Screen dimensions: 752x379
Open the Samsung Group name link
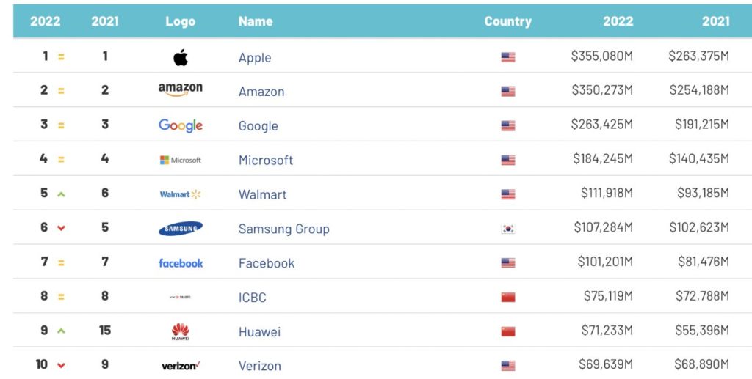[283, 229]
